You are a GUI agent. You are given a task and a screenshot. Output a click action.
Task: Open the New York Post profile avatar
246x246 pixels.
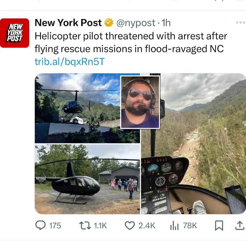[14, 33]
